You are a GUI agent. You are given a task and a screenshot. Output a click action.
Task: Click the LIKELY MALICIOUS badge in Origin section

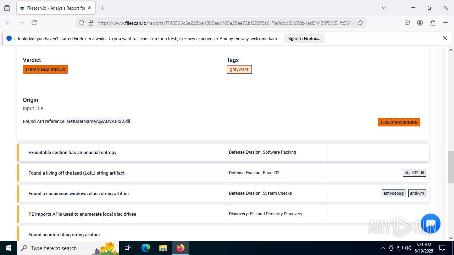coord(399,122)
